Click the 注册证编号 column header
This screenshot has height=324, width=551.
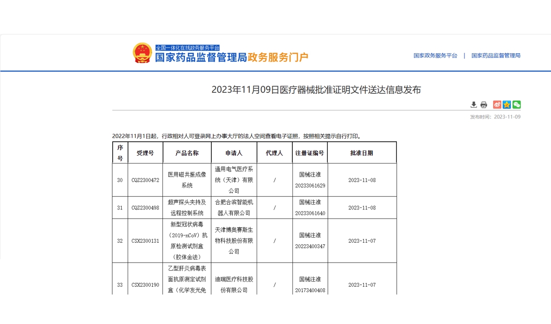tap(310, 153)
